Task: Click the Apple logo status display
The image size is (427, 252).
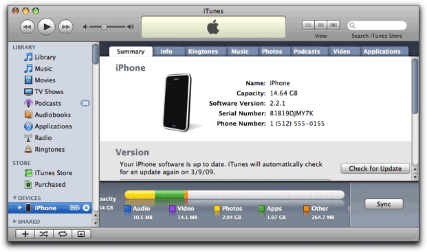Action: [213, 27]
